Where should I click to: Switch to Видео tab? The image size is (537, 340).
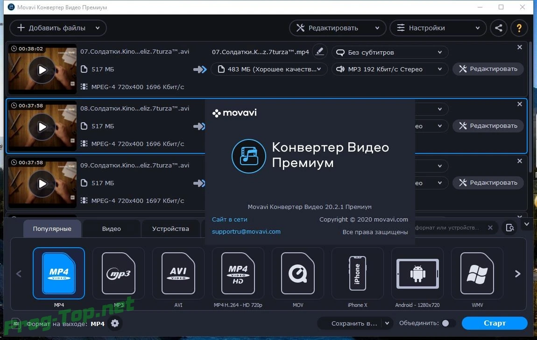point(111,229)
